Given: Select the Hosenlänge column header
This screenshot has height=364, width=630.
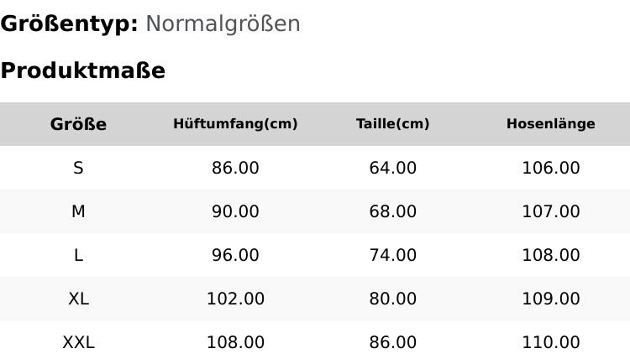Looking at the screenshot, I should point(550,124).
